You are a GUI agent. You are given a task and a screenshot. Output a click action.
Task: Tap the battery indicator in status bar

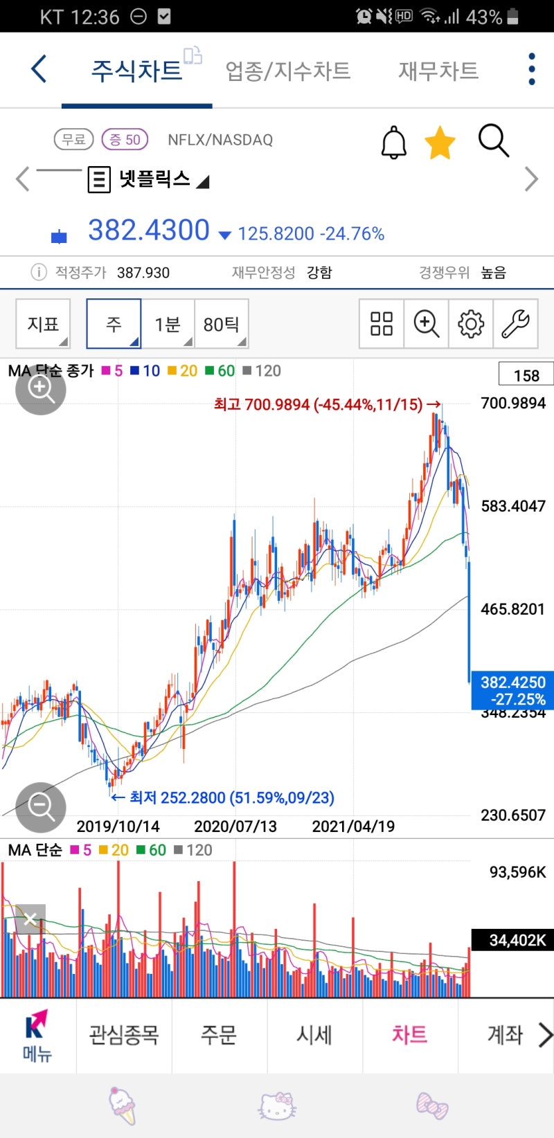[512, 17]
